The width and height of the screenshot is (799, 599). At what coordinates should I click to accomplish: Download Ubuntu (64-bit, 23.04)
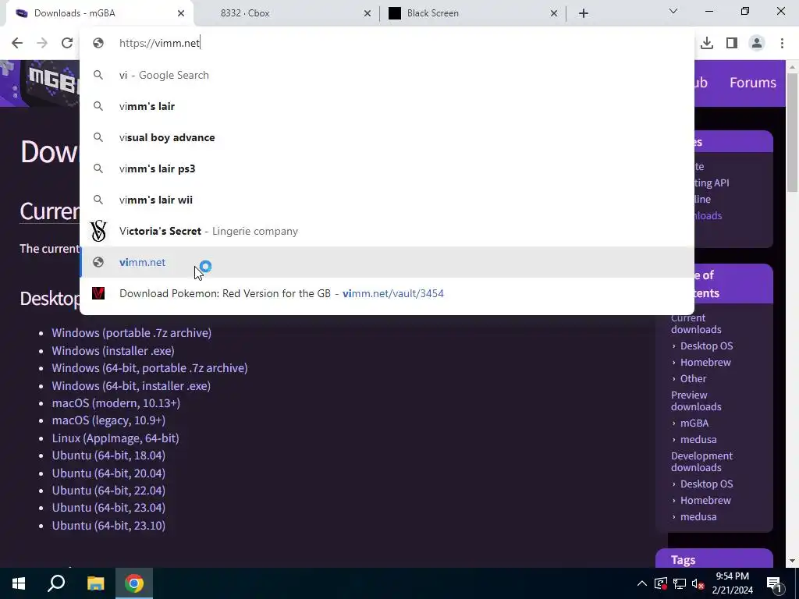108,508
